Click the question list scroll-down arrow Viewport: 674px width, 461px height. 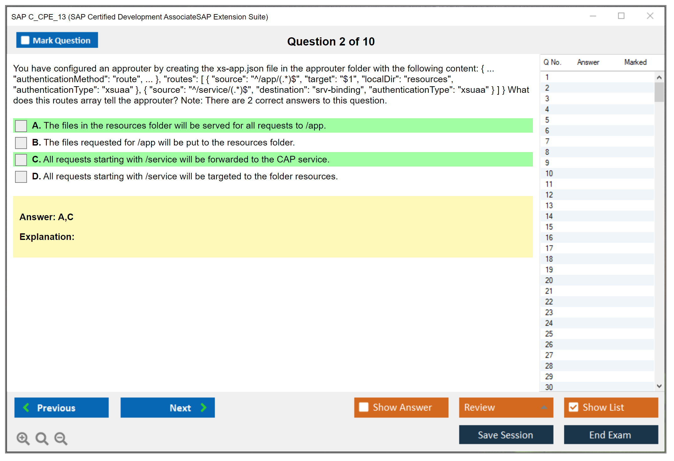(659, 386)
